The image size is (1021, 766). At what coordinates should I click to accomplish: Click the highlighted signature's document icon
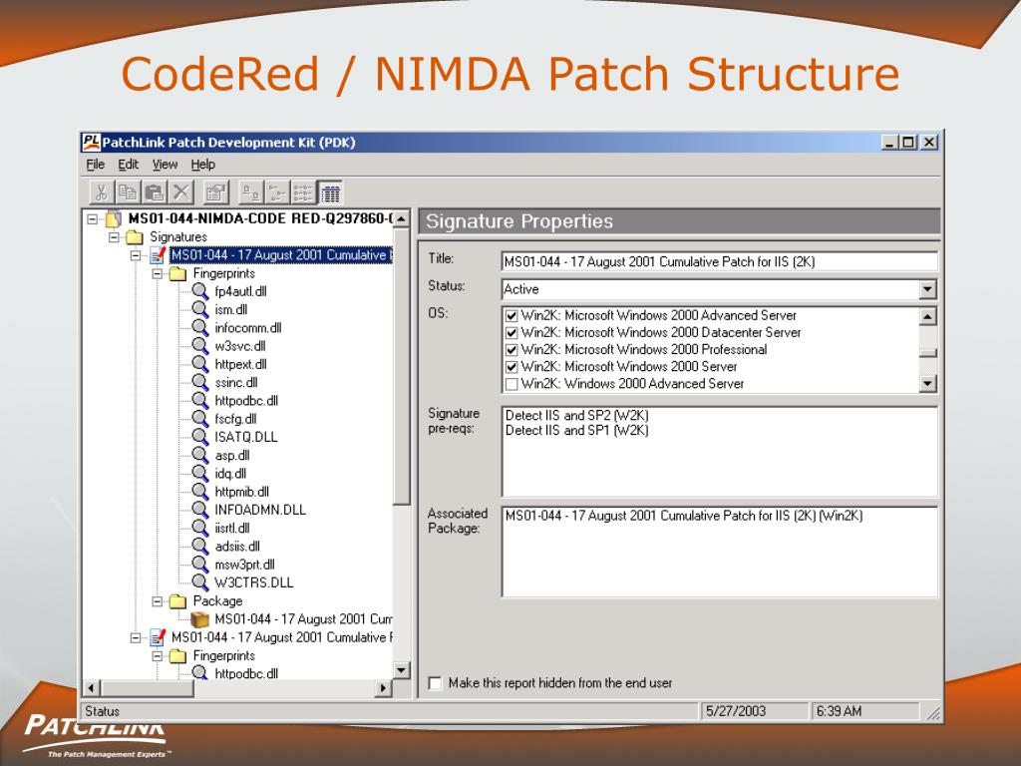click(157, 254)
